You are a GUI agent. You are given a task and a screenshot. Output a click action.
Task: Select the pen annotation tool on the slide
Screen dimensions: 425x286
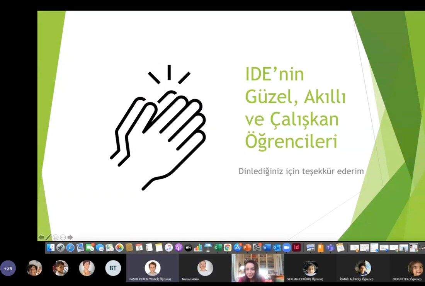[x=48, y=237]
